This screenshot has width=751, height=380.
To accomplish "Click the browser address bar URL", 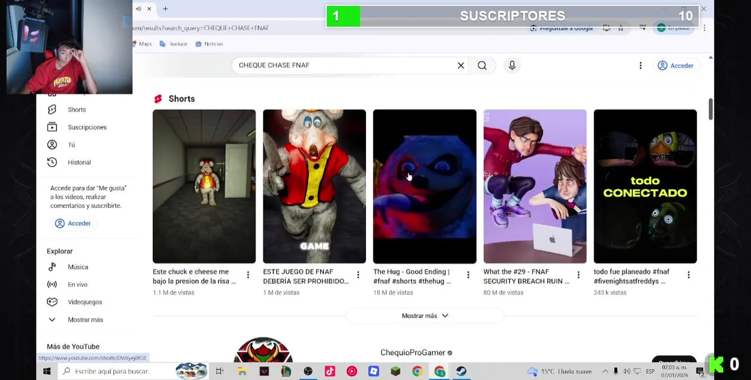I will coord(201,28).
